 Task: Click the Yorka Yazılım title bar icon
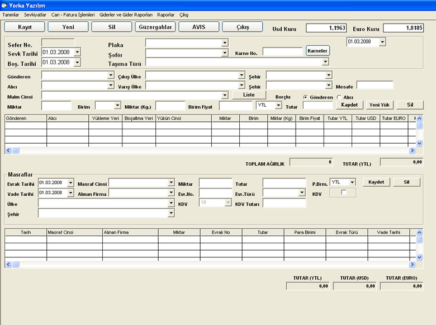pyautogui.click(x=4, y=5)
